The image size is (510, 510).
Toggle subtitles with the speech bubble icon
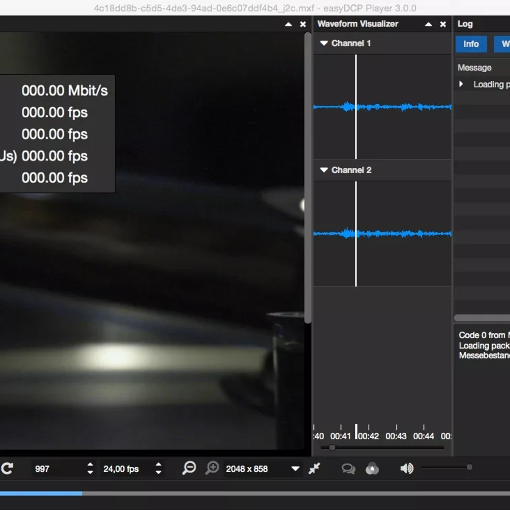(348, 469)
